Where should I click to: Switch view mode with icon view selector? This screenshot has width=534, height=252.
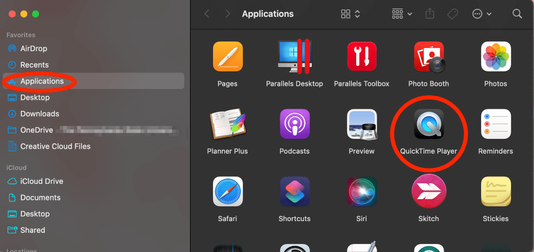[350, 14]
